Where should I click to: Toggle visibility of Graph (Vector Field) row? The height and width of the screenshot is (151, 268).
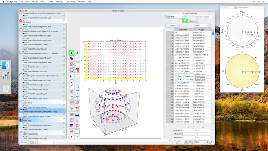tap(64, 110)
